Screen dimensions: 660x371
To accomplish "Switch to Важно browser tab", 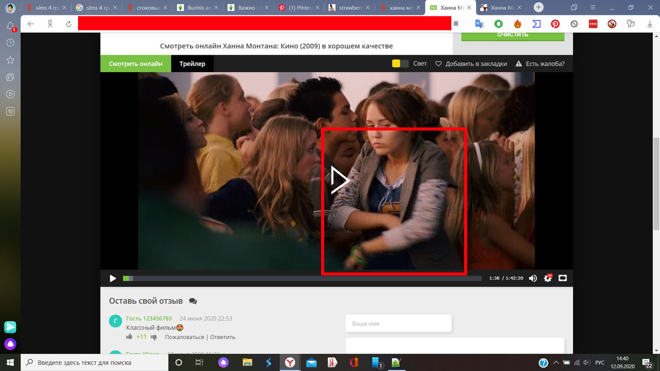I will click(249, 8).
